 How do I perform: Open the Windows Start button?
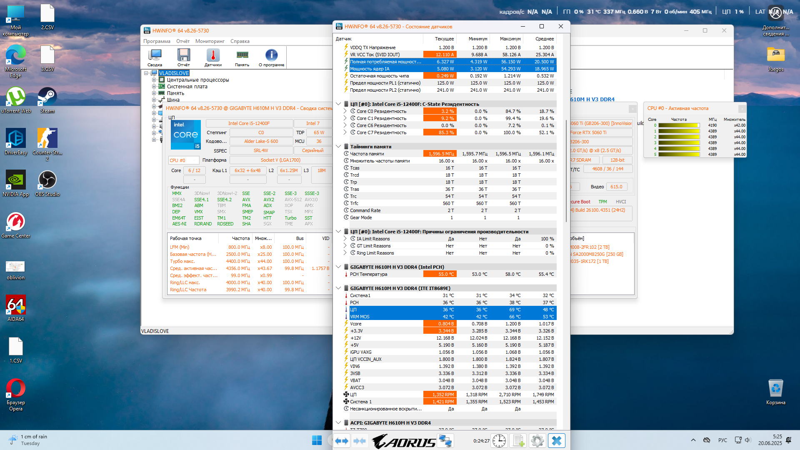tap(317, 440)
